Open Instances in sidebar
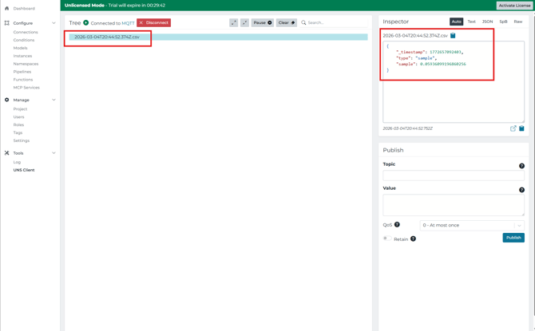The height and width of the screenshot is (331, 535). [22, 56]
